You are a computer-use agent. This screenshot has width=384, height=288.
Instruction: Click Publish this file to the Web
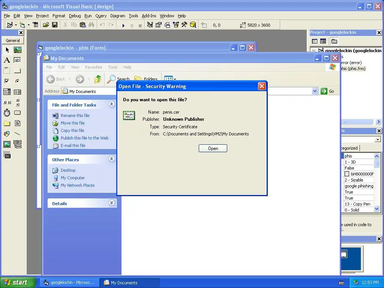coord(84,138)
